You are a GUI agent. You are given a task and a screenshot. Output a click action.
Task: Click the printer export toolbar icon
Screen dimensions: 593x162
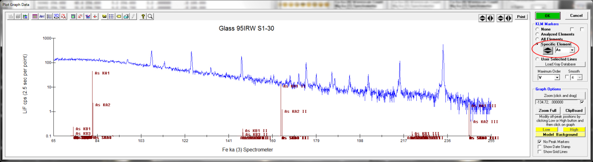click(126, 17)
